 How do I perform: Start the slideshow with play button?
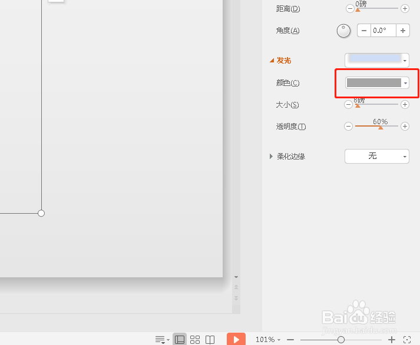(236, 339)
